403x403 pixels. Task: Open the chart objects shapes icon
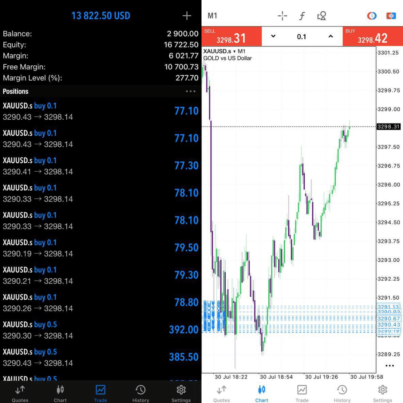pyautogui.click(x=322, y=16)
